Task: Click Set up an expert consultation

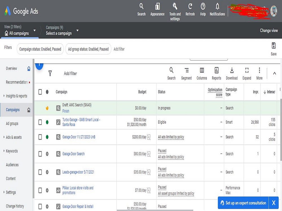Action: (x=243, y=203)
